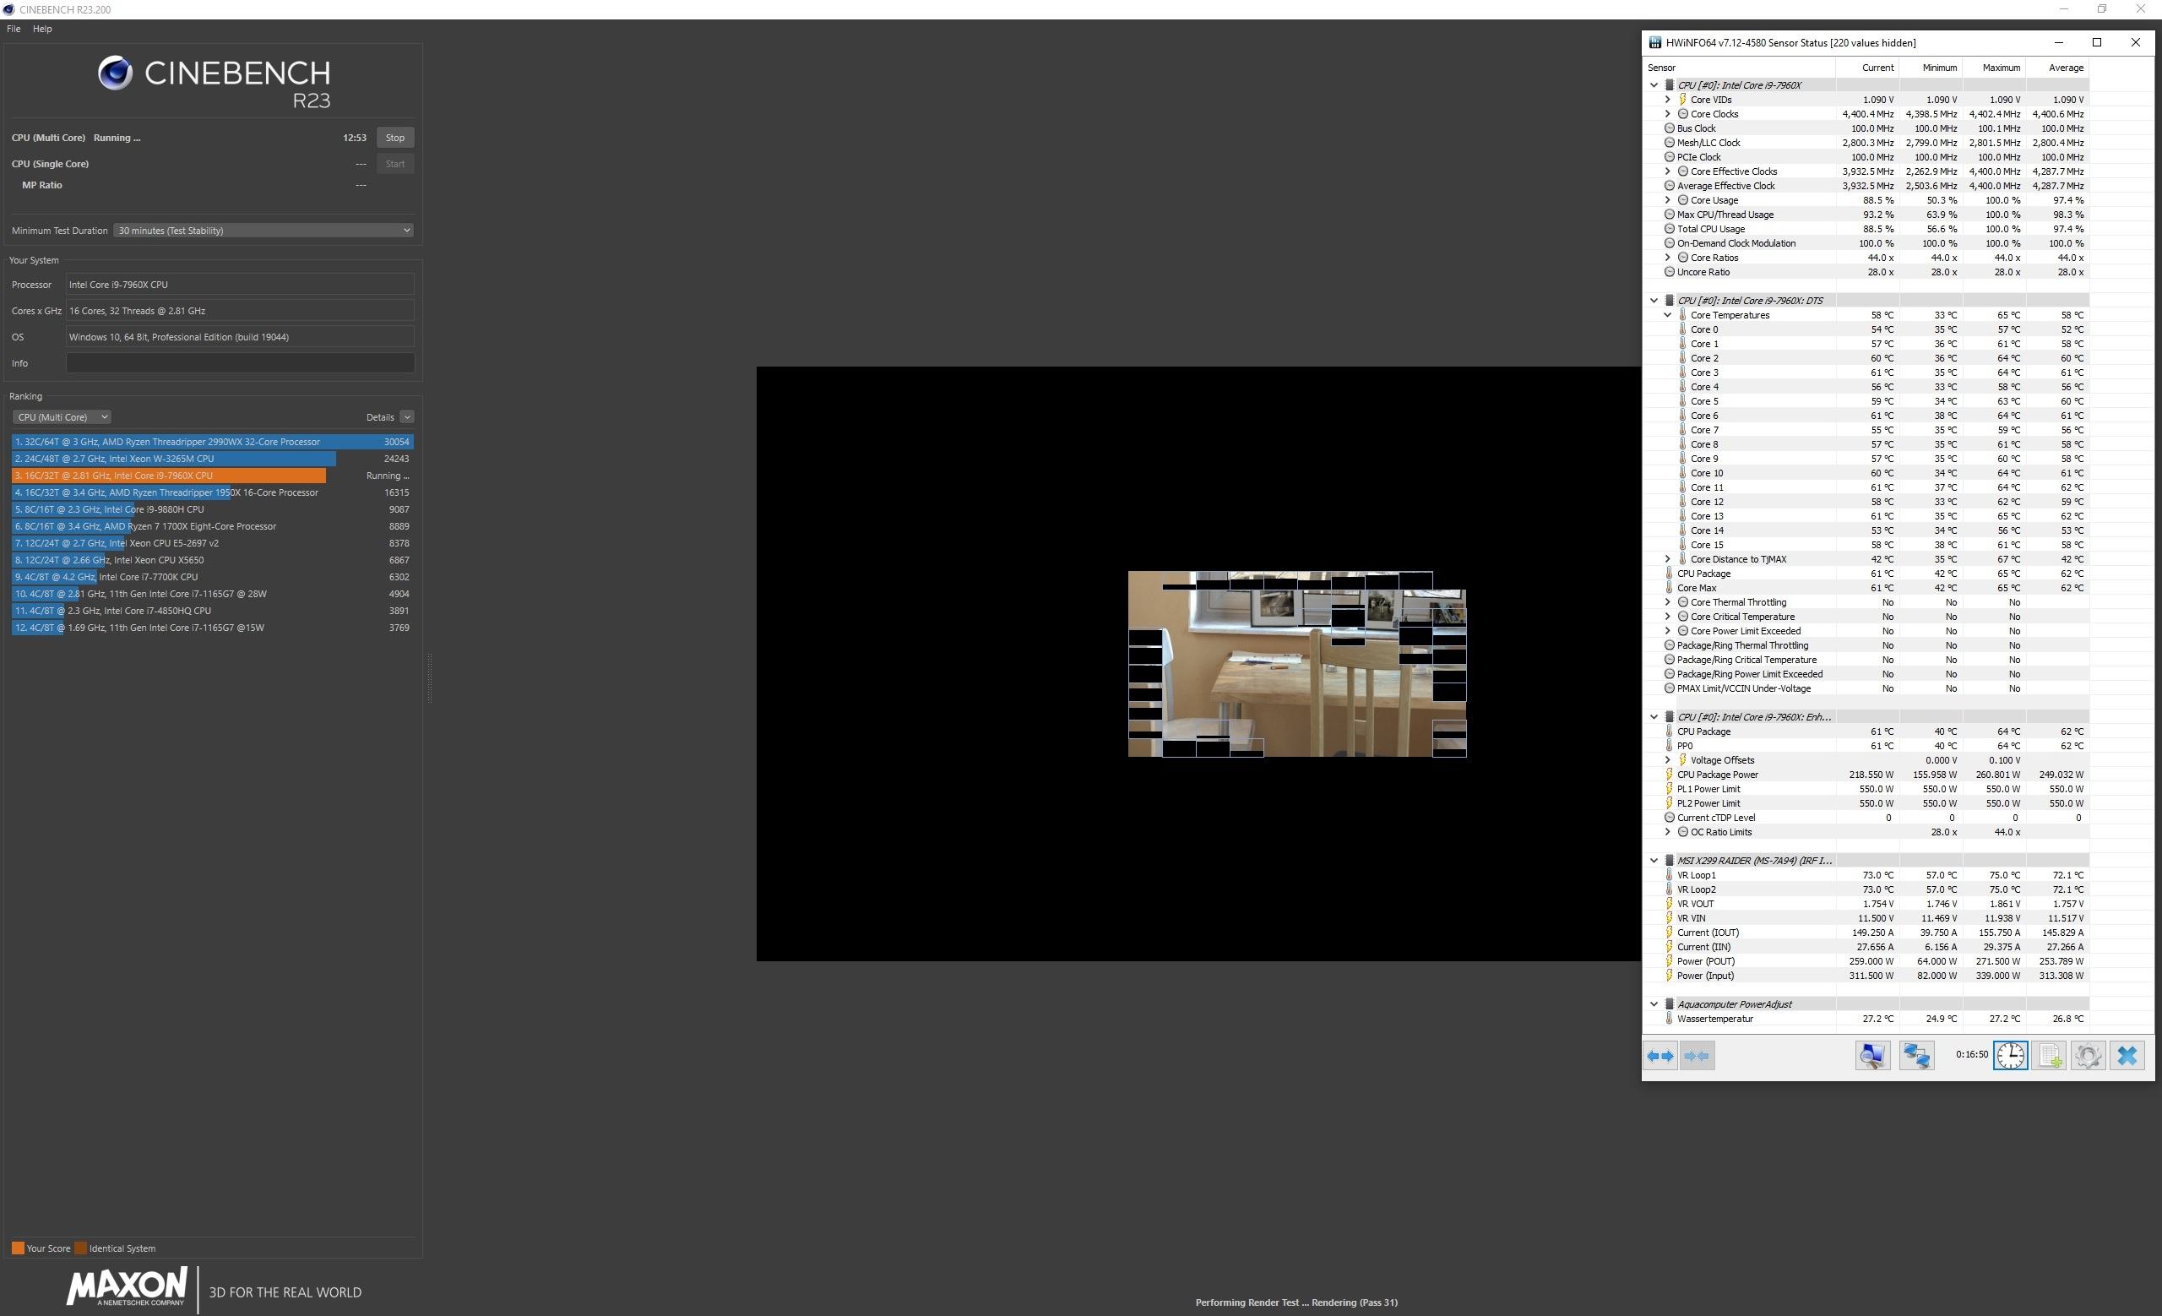
Task: Expand Core VIDs sensor group
Action: (1667, 99)
